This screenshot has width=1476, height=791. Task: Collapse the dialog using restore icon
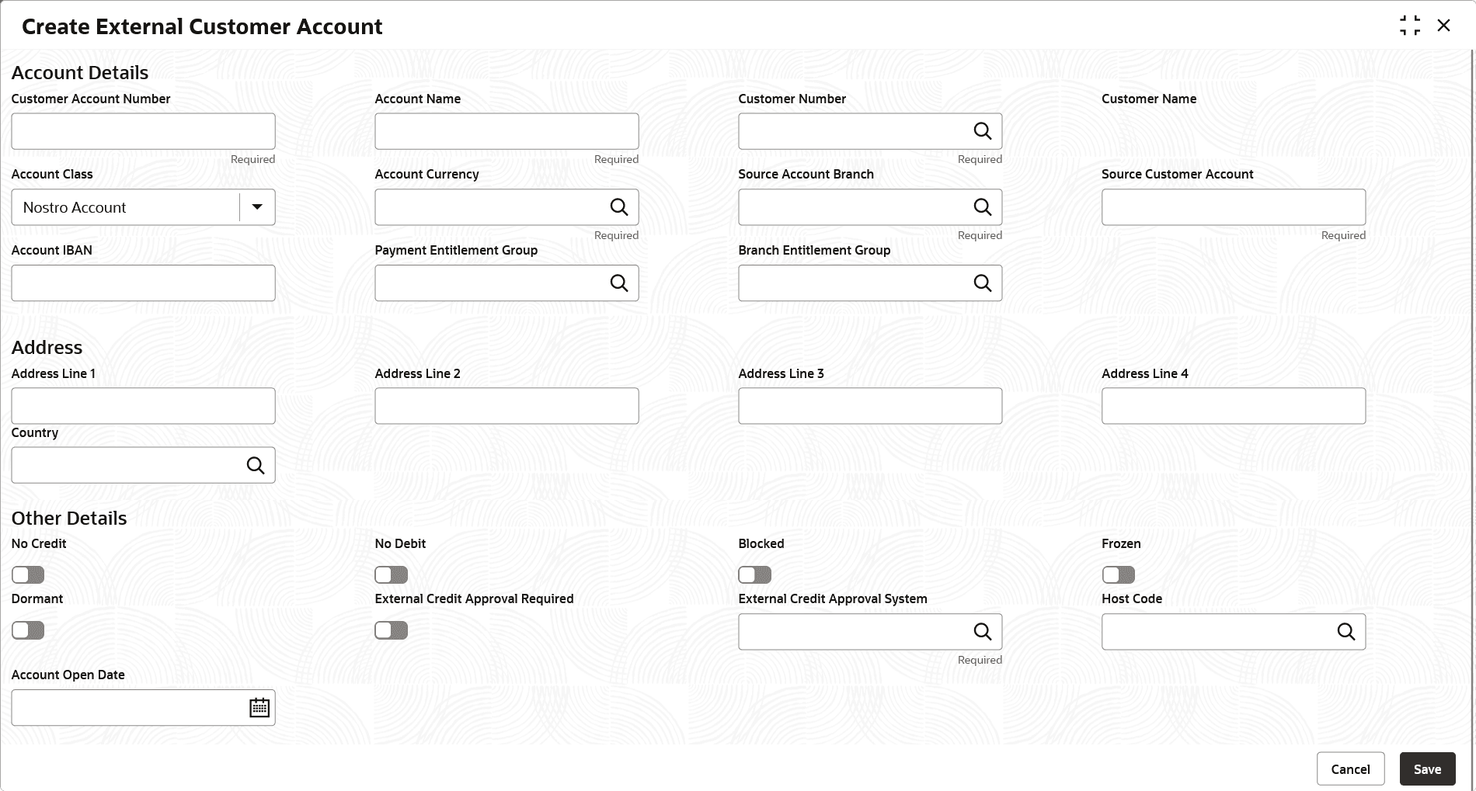coord(1410,26)
